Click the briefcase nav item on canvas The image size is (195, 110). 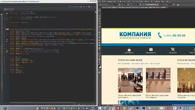coord(151,50)
